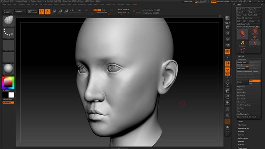Screen dimensions: 265x149
Task: Select the Zoom canvas icon
Action: (227, 33)
